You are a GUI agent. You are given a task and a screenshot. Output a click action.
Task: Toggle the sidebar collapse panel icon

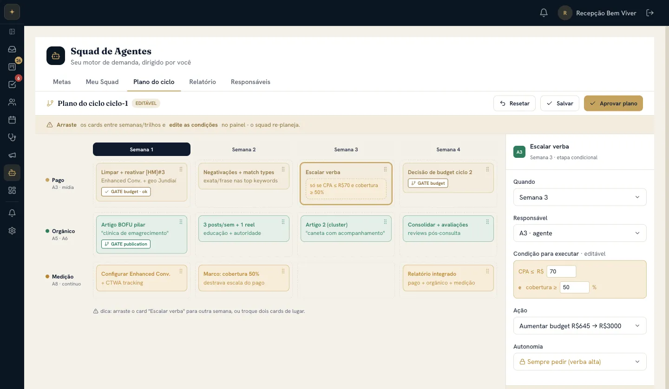pyautogui.click(x=12, y=32)
